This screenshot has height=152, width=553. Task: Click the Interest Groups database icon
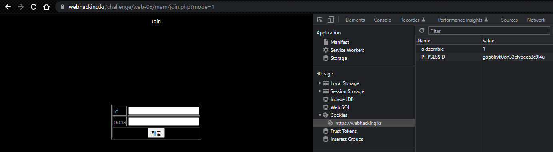click(x=326, y=139)
